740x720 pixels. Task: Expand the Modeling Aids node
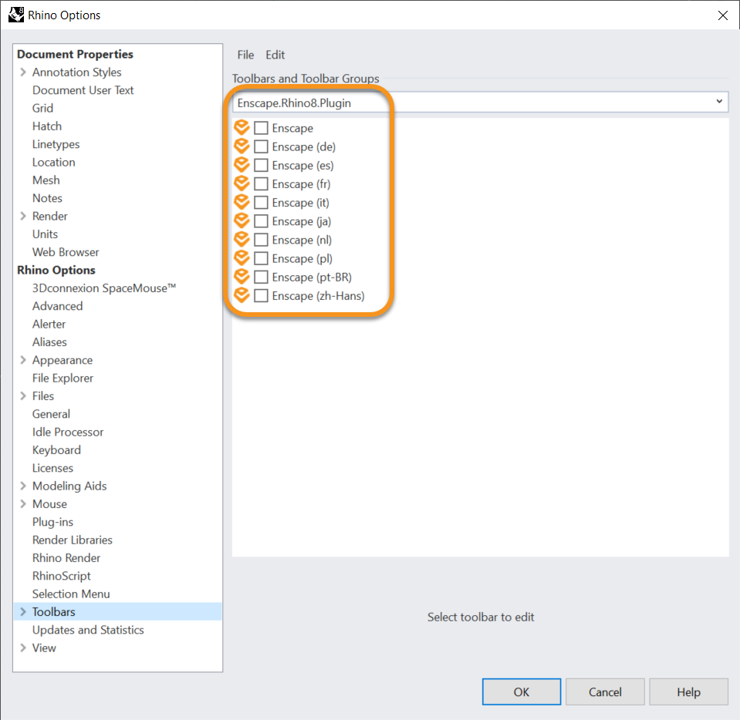23,486
